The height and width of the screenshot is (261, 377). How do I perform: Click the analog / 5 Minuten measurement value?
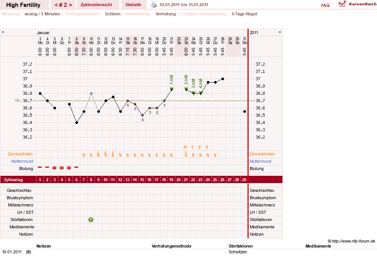coord(42,14)
